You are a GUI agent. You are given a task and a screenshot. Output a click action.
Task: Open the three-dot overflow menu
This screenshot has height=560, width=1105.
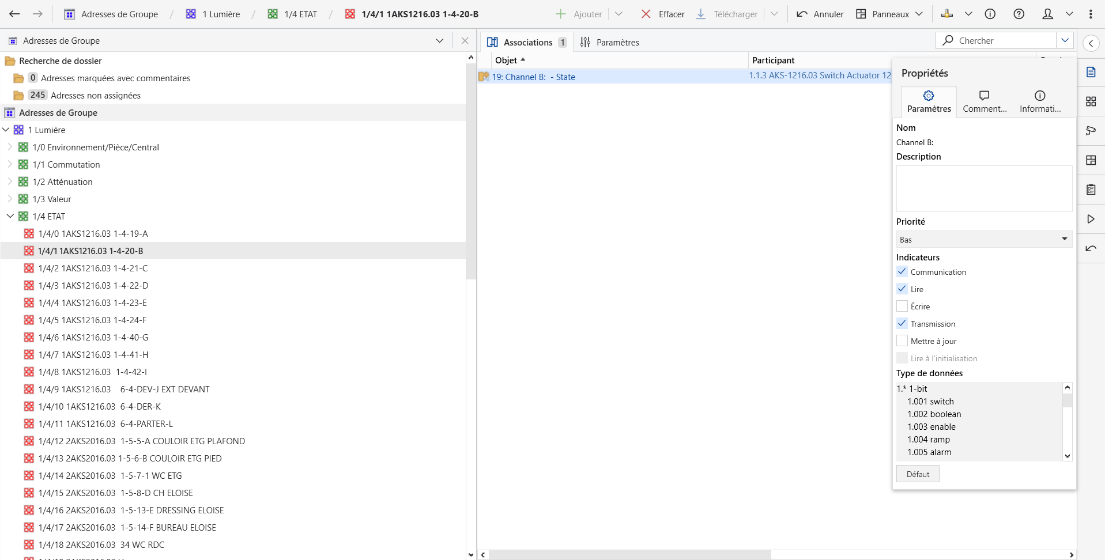click(x=1091, y=14)
